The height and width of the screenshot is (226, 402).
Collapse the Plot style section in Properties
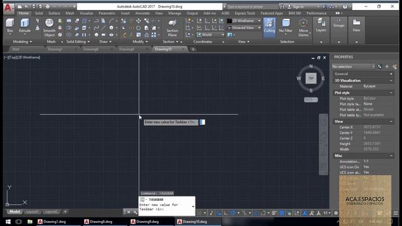391,93
